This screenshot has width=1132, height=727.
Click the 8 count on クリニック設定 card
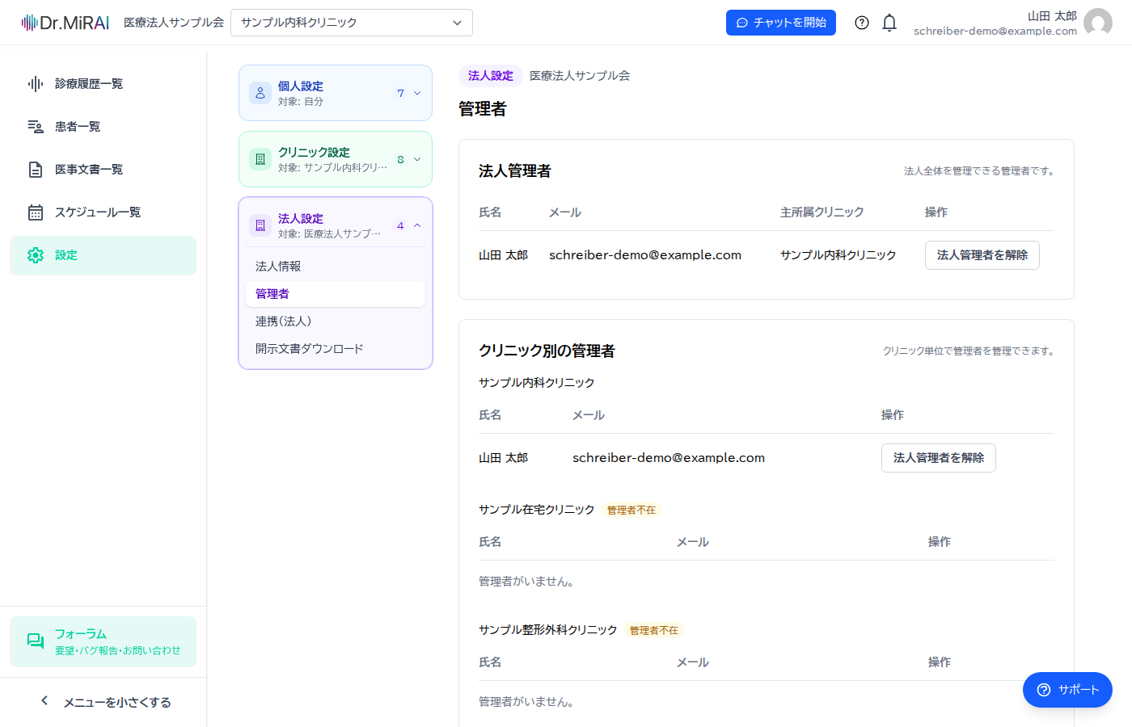(400, 160)
